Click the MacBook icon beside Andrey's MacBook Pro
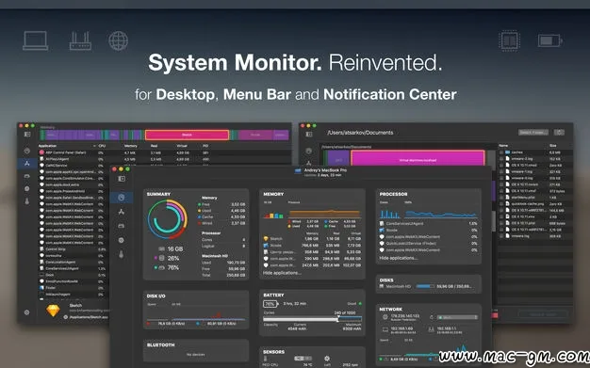Viewport: 590px width, 368px height. click(298, 171)
